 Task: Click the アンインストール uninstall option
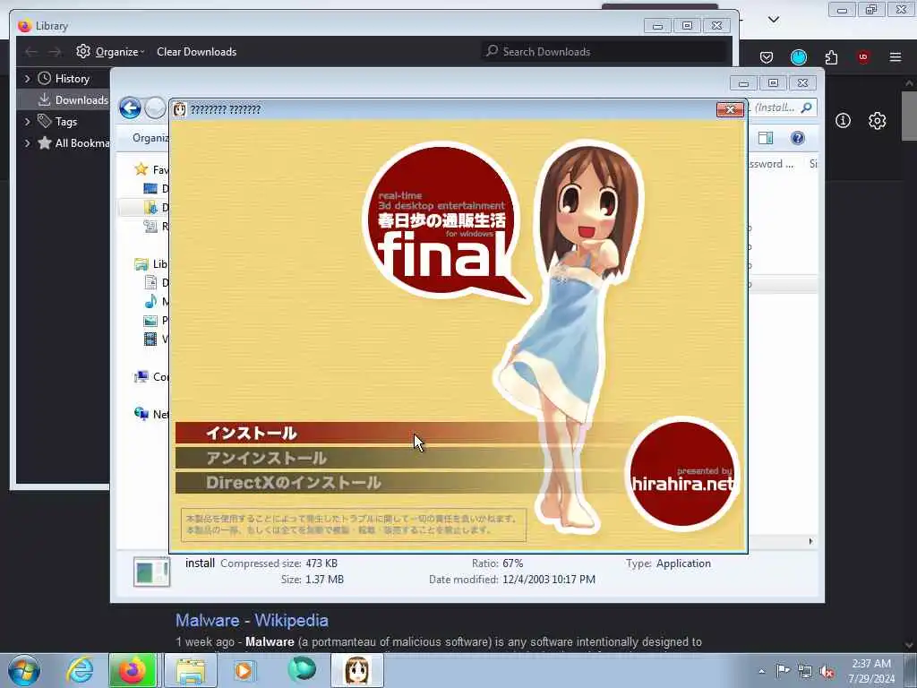[x=398, y=458]
